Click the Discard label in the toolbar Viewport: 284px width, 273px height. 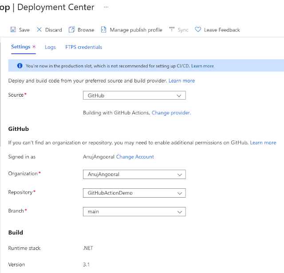click(x=54, y=30)
